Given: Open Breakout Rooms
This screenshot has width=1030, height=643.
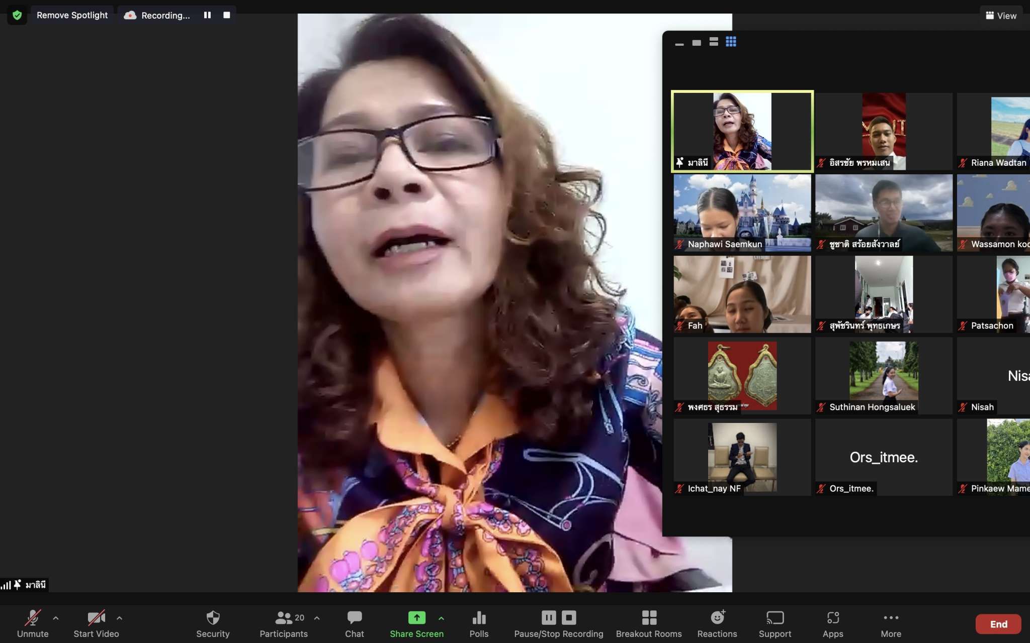Looking at the screenshot, I should (x=649, y=618).
